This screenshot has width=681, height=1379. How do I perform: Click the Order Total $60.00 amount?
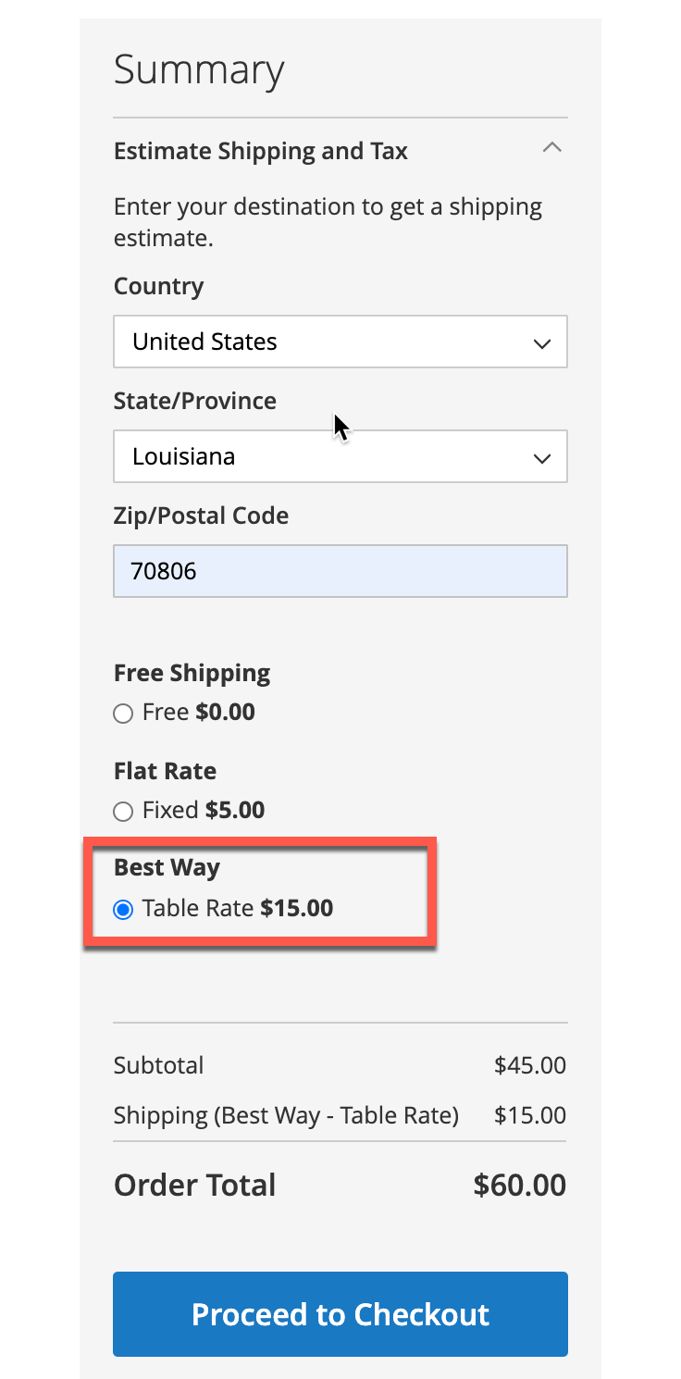click(x=519, y=1185)
